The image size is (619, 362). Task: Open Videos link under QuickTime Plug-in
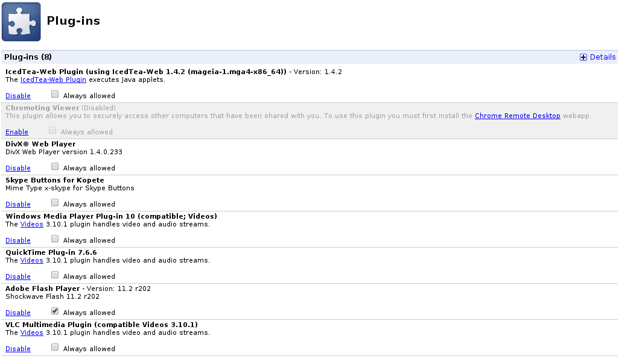[x=31, y=261]
